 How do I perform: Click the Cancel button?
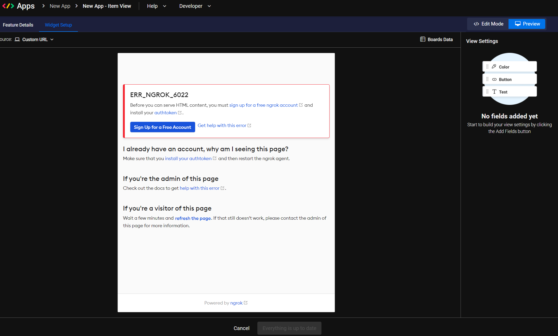click(x=241, y=328)
